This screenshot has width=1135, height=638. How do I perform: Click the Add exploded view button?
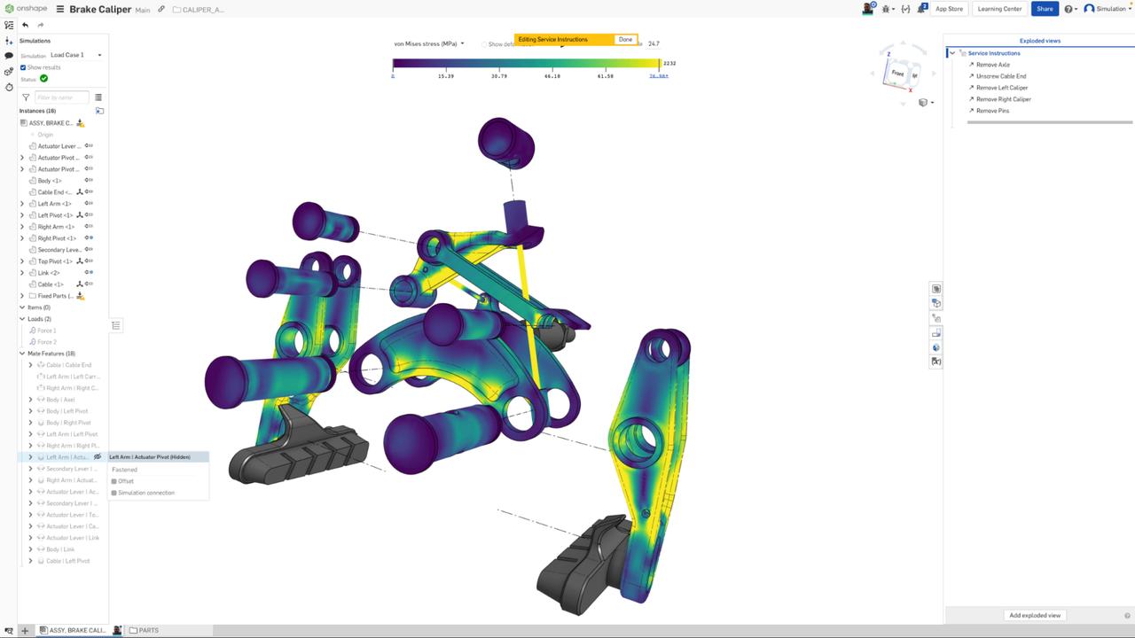(x=1034, y=615)
